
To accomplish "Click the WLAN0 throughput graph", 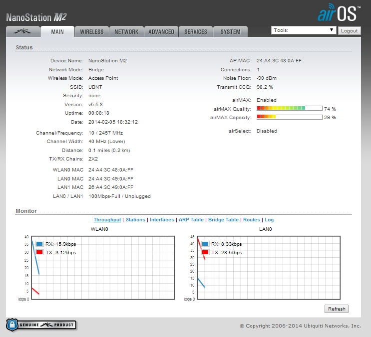I will (103, 268).
